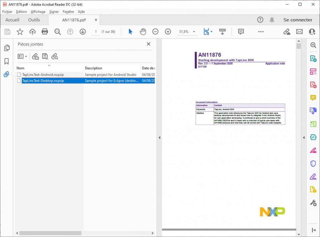Open the Edition menu
The image size is (320, 237).
pyautogui.click(x=22, y=12)
